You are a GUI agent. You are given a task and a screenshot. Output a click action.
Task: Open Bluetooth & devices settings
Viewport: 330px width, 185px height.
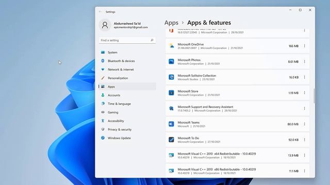click(x=127, y=61)
